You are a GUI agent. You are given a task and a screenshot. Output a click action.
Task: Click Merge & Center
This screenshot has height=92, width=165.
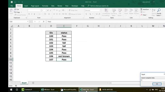coord(75,14)
